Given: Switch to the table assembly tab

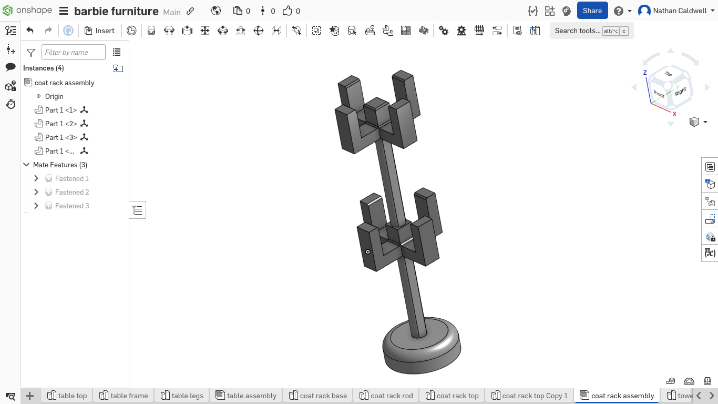Looking at the screenshot, I should (246, 396).
